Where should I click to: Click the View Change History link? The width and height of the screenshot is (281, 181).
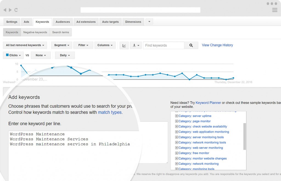217,45
